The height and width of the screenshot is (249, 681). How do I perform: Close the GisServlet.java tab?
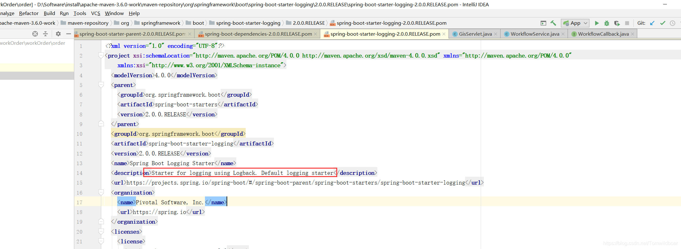pyautogui.click(x=495, y=34)
